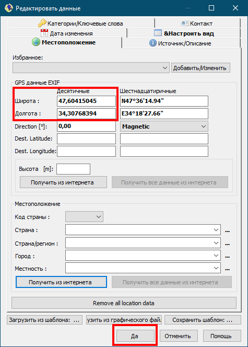Screen dimensions: 248x347
Task: Click the Direction field showing 0,00
Action: (87, 126)
